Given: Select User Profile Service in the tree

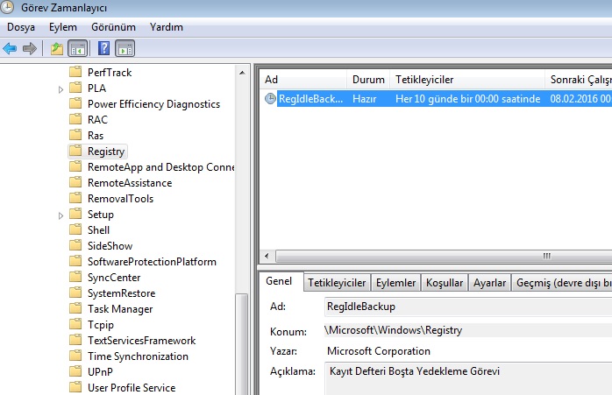Looking at the screenshot, I should click(132, 388).
